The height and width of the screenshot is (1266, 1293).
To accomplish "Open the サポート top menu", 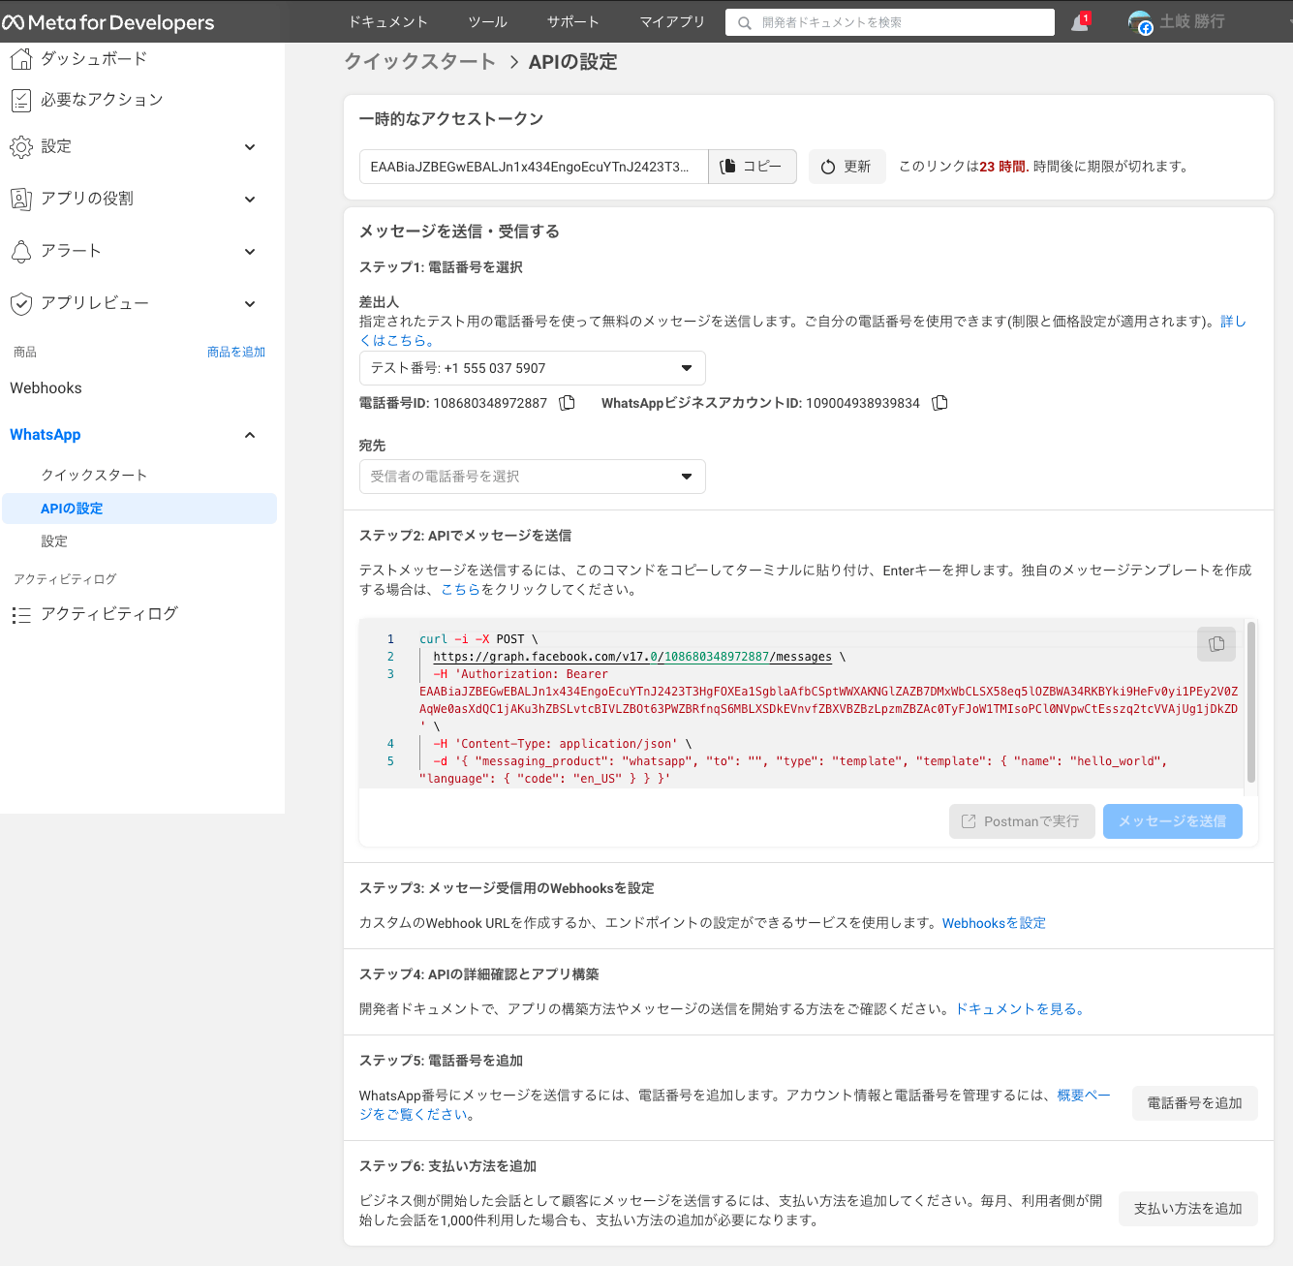I will coord(572,21).
